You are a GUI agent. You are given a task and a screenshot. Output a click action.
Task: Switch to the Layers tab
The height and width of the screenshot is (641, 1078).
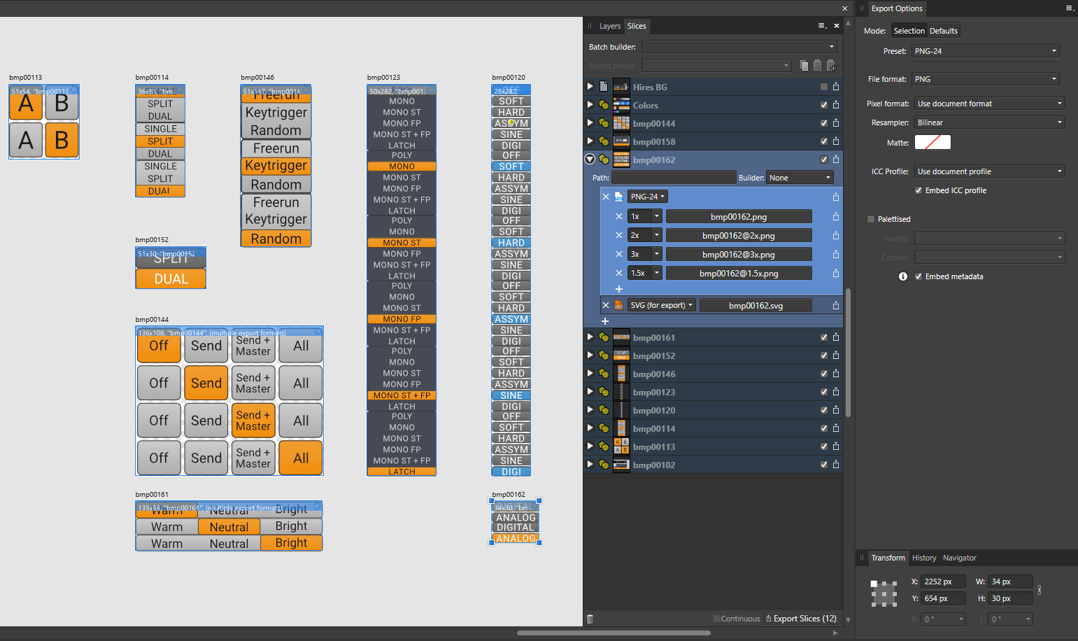(x=609, y=26)
